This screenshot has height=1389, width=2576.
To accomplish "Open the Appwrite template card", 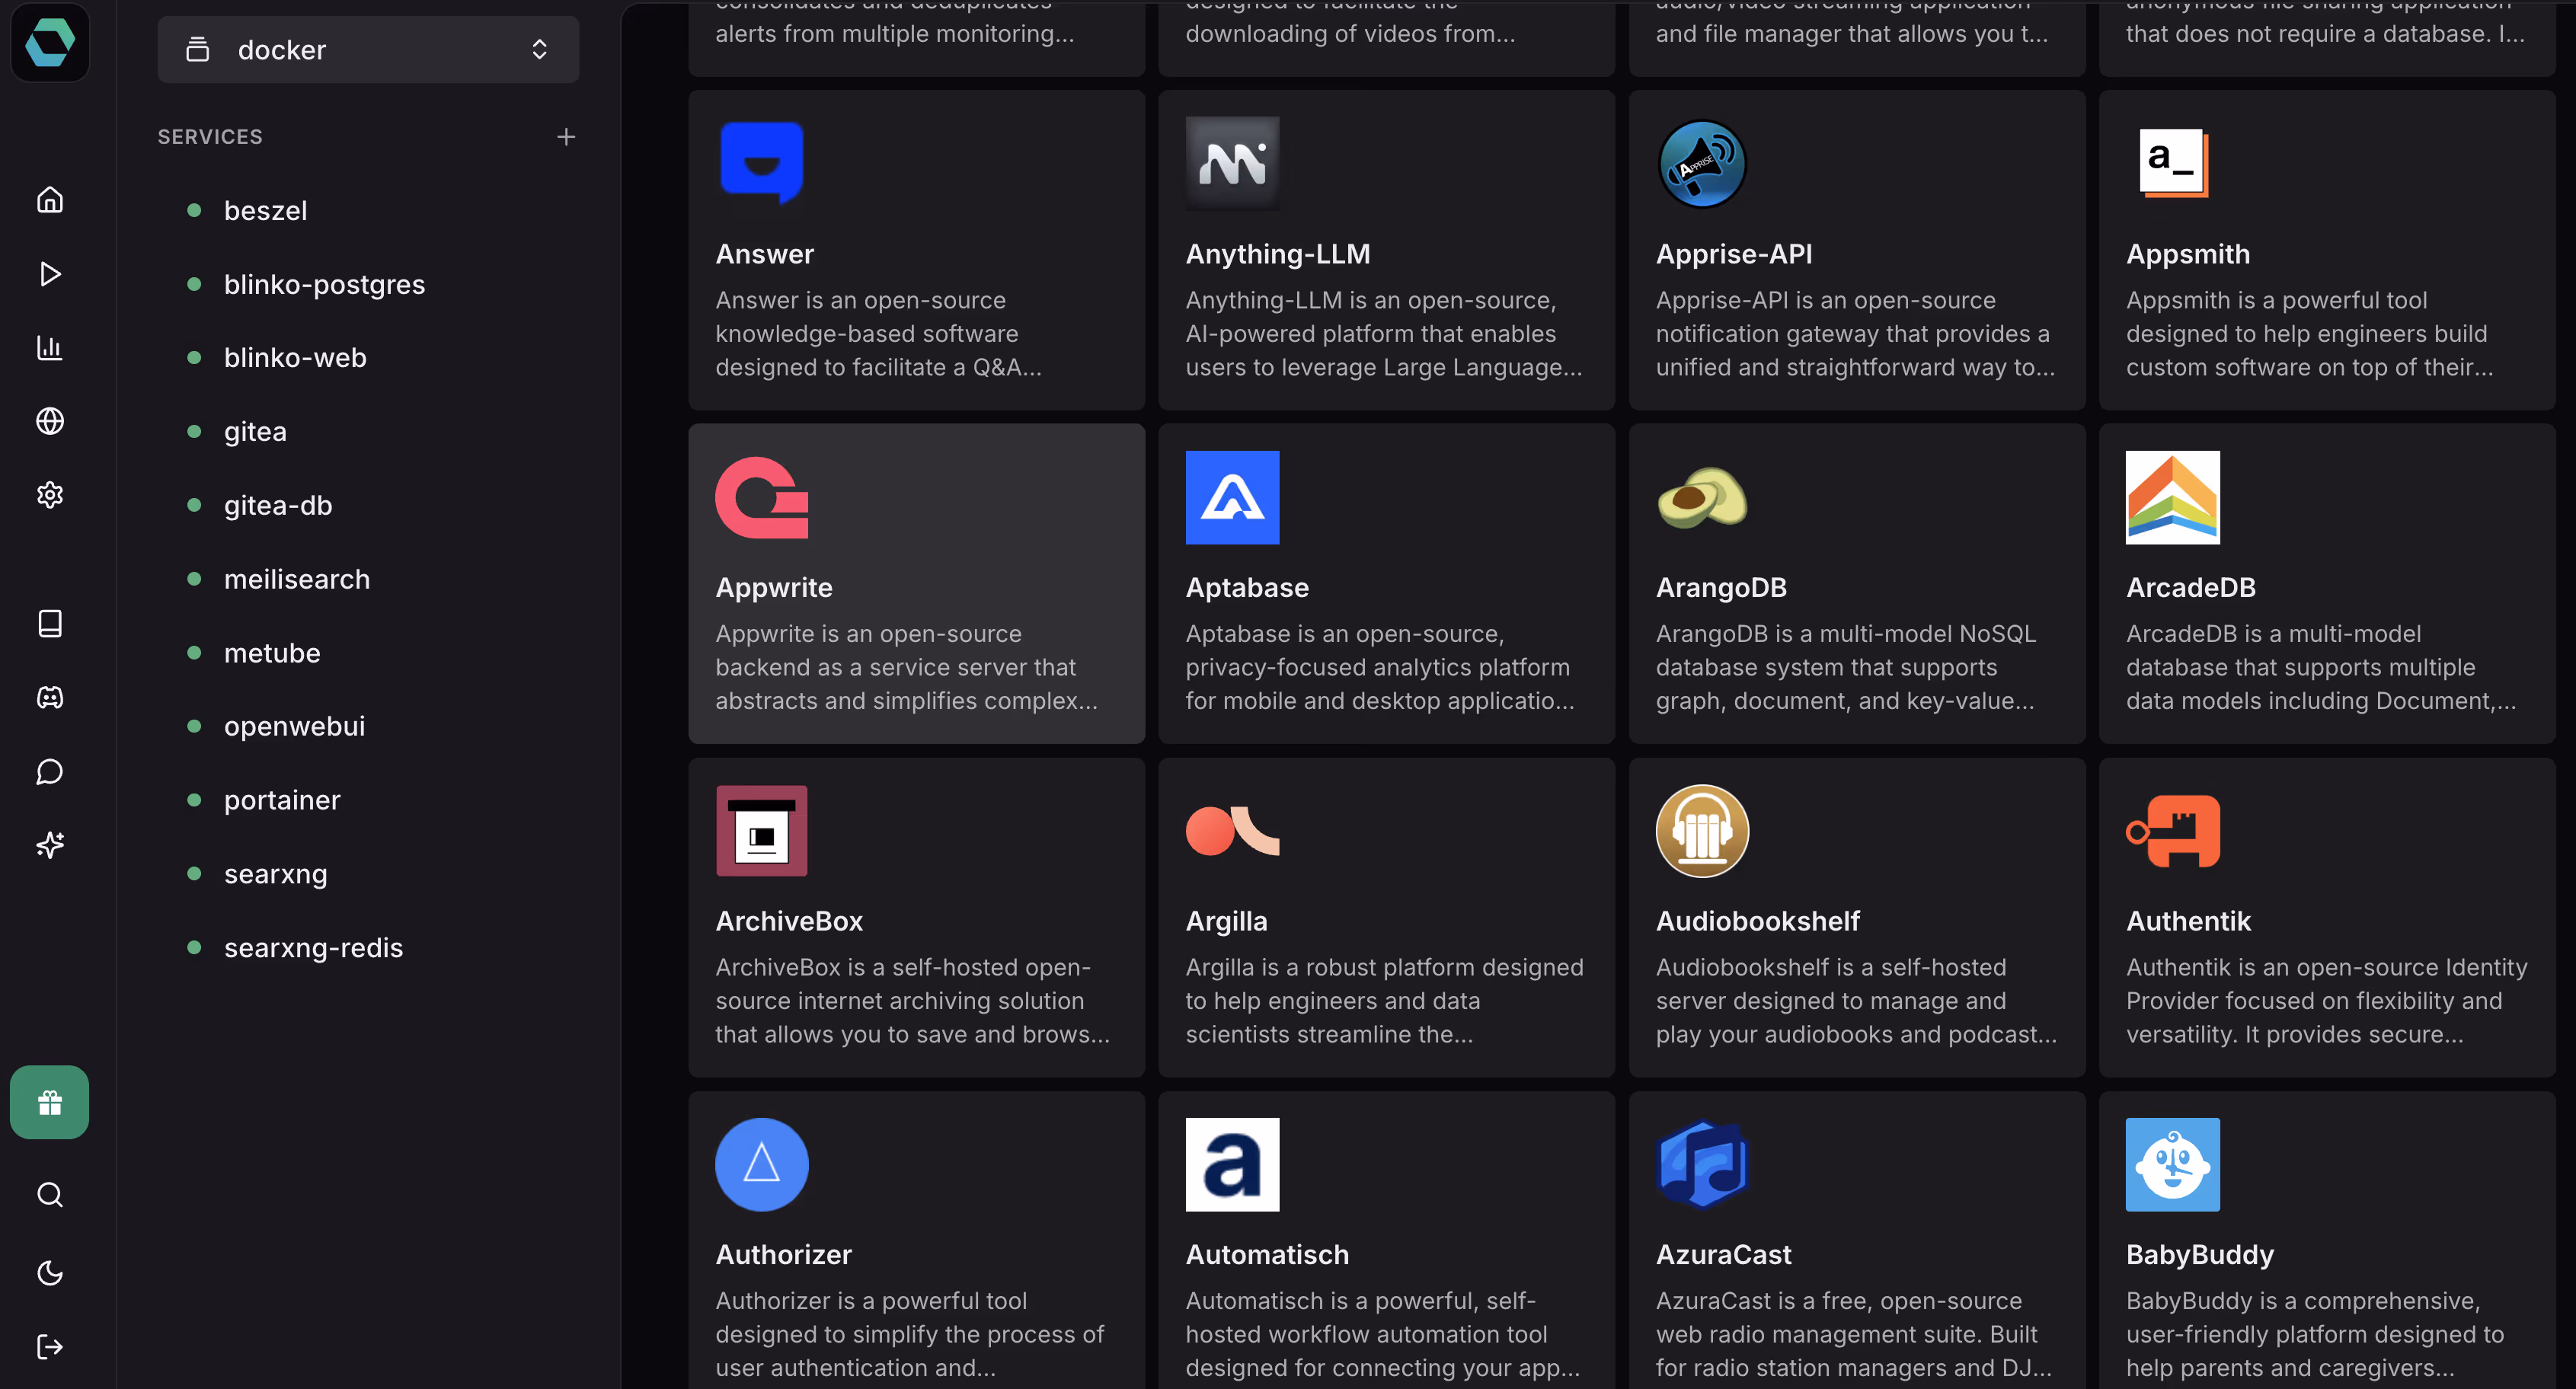I will 916,584.
